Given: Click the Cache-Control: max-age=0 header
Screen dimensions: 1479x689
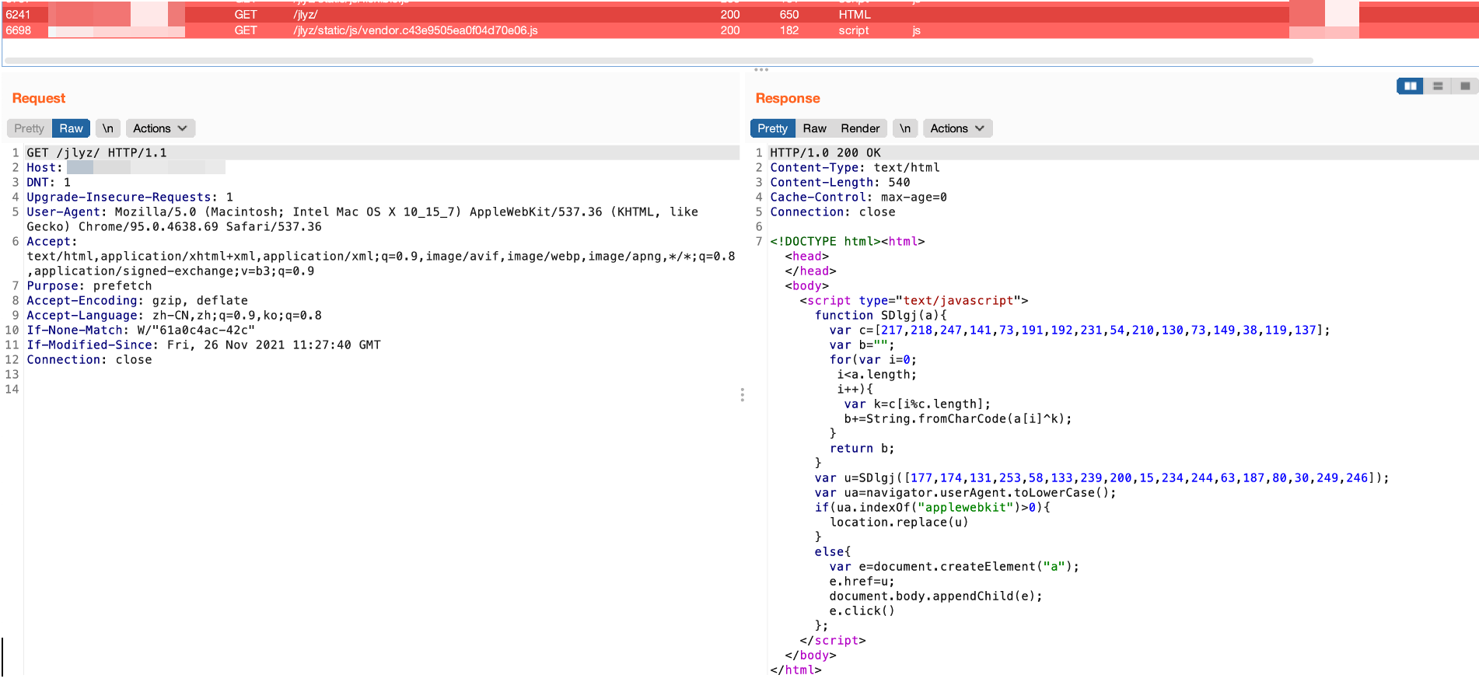Looking at the screenshot, I should [858, 197].
